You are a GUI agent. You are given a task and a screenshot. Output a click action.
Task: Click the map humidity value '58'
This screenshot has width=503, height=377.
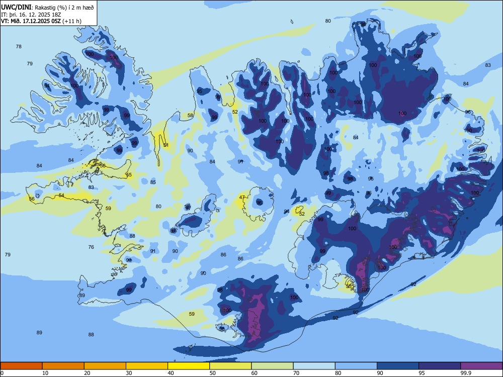[x=190, y=116]
